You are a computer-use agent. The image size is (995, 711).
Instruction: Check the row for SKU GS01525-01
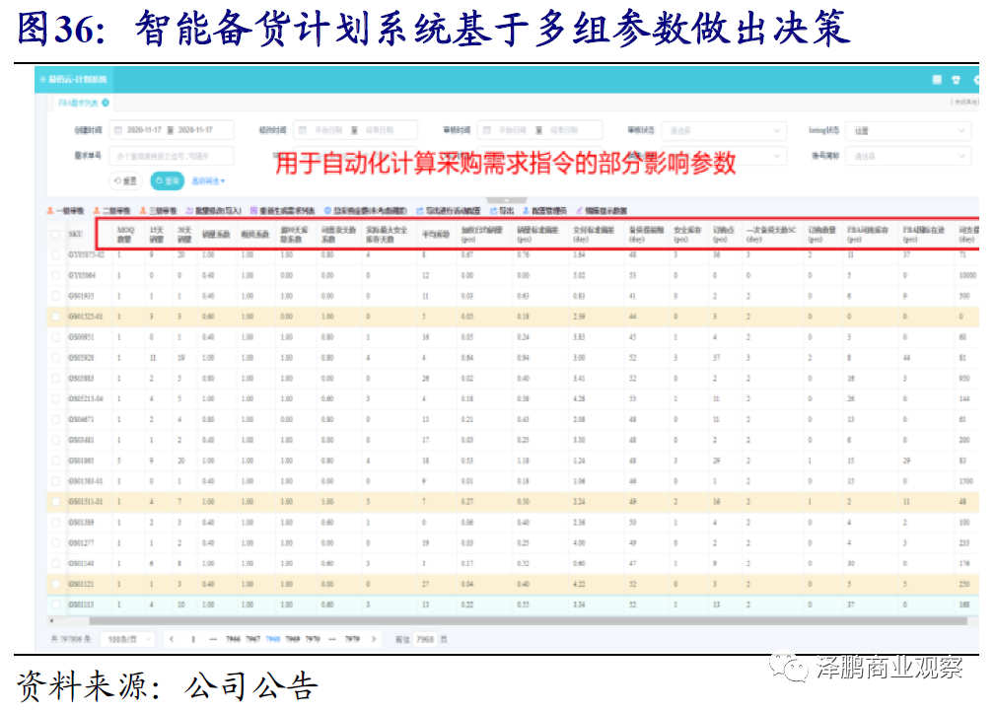pos(56,318)
